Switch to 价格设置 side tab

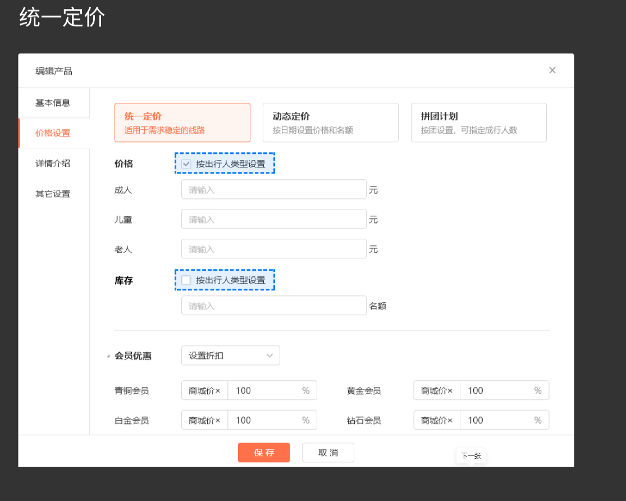[x=54, y=133]
